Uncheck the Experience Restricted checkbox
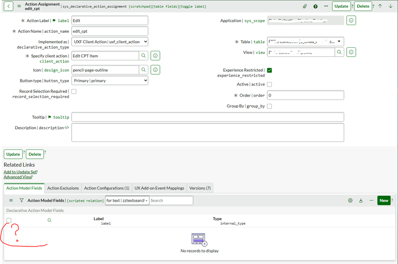The image size is (398, 264). pos(269,70)
